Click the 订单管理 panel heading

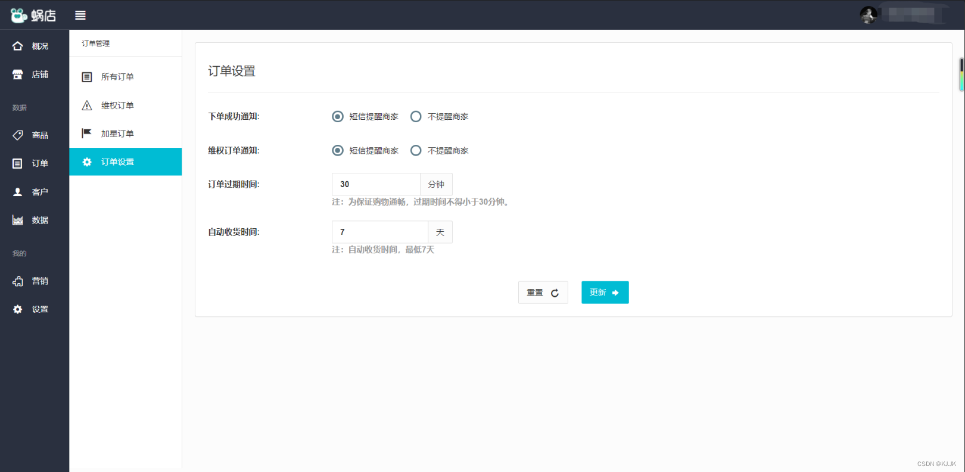[96, 44]
